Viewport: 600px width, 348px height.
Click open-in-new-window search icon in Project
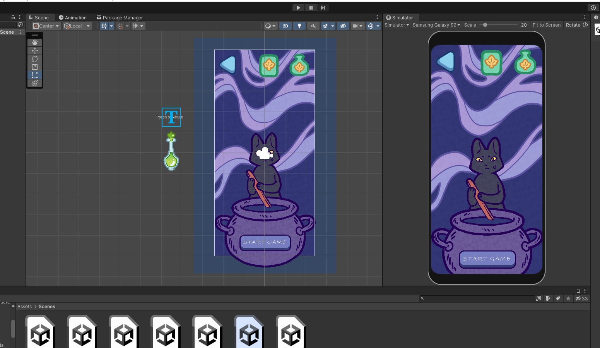(538, 298)
